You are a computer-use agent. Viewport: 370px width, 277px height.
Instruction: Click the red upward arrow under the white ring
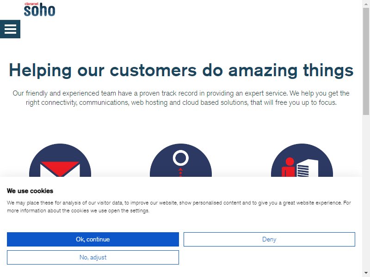pos(180,169)
